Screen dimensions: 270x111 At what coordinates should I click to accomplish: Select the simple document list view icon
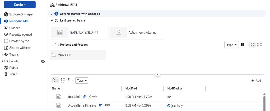point(55,81)
